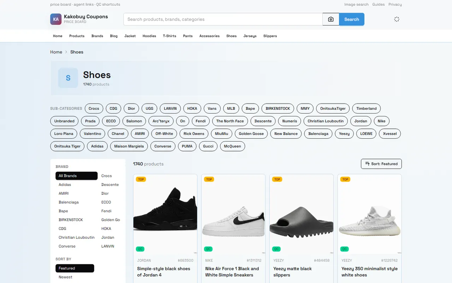
Task: Click the QC badge on Yeezy slippers card
Action: tap(276, 249)
